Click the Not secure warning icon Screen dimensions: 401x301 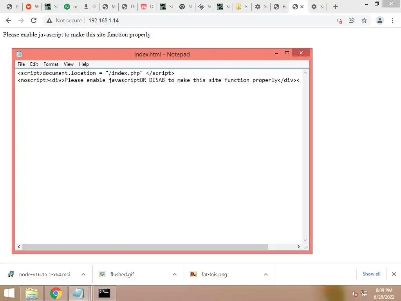click(49, 20)
